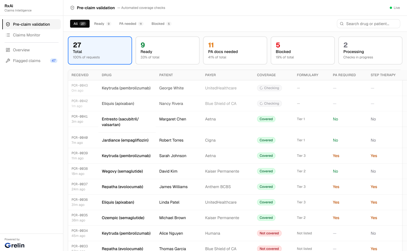
Task: Click the Grelin logo
Action: (x=15, y=245)
